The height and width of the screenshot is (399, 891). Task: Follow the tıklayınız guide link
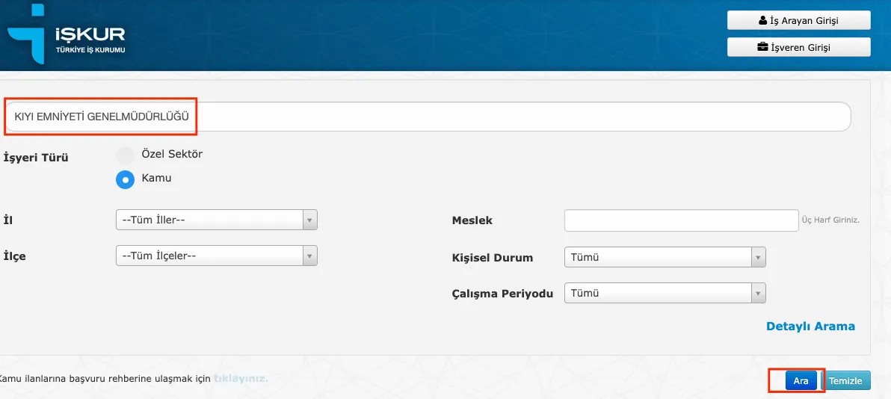(x=241, y=379)
